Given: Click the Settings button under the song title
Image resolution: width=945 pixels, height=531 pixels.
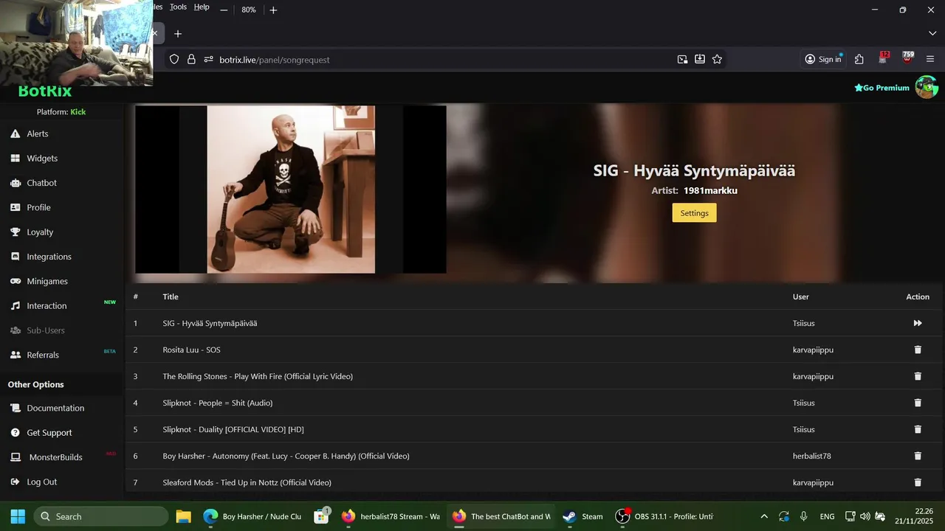Looking at the screenshot, I should [x=694, y=213].
